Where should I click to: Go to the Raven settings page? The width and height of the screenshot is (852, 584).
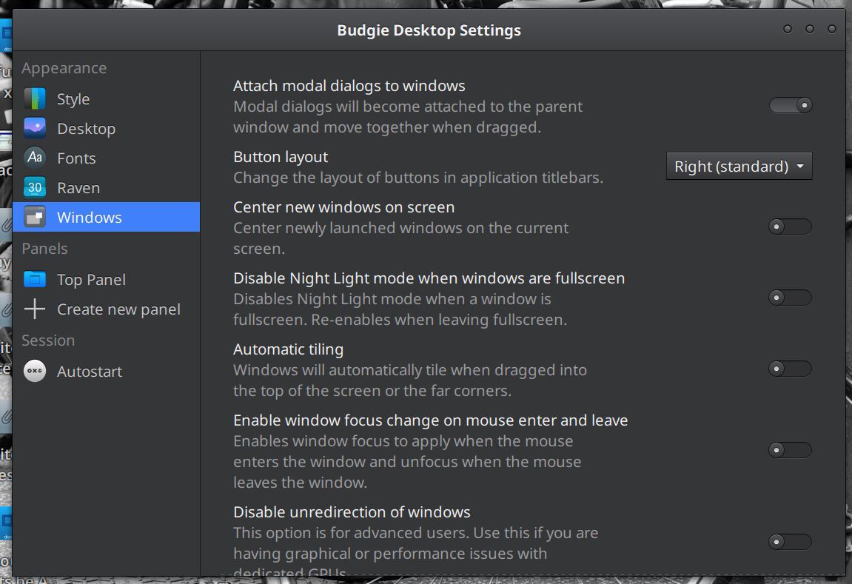pyautogui.click(x=78, y=188)
